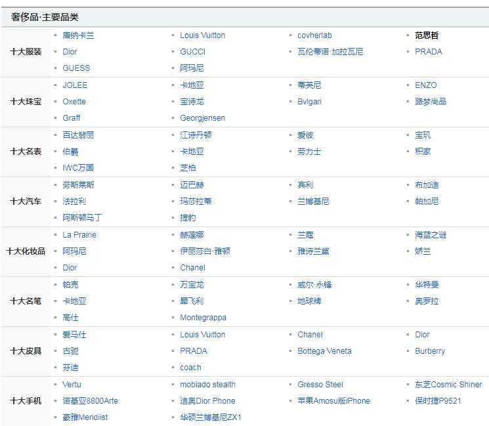Open the 帕加尼 link
Screen dimensions: 489x426
427,202
